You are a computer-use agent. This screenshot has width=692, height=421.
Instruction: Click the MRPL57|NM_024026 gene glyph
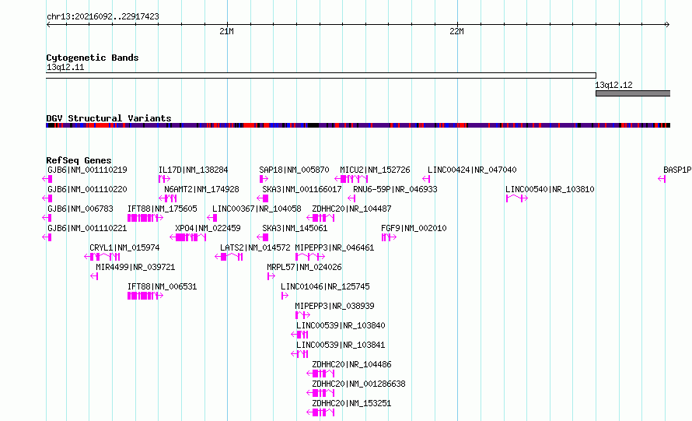(x=271, y=276)
